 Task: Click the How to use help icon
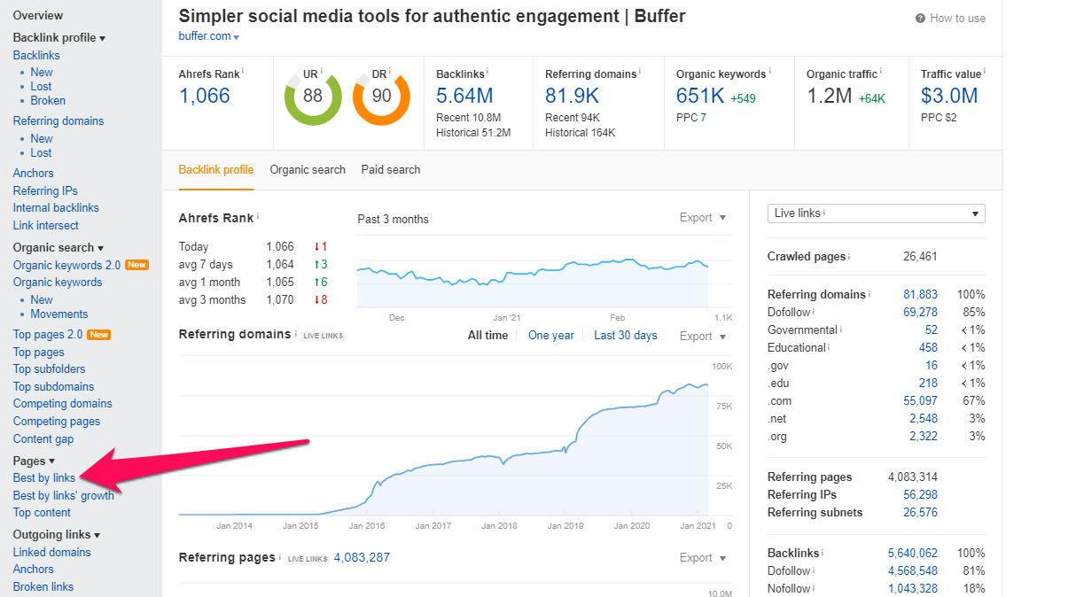pos(921,19)
